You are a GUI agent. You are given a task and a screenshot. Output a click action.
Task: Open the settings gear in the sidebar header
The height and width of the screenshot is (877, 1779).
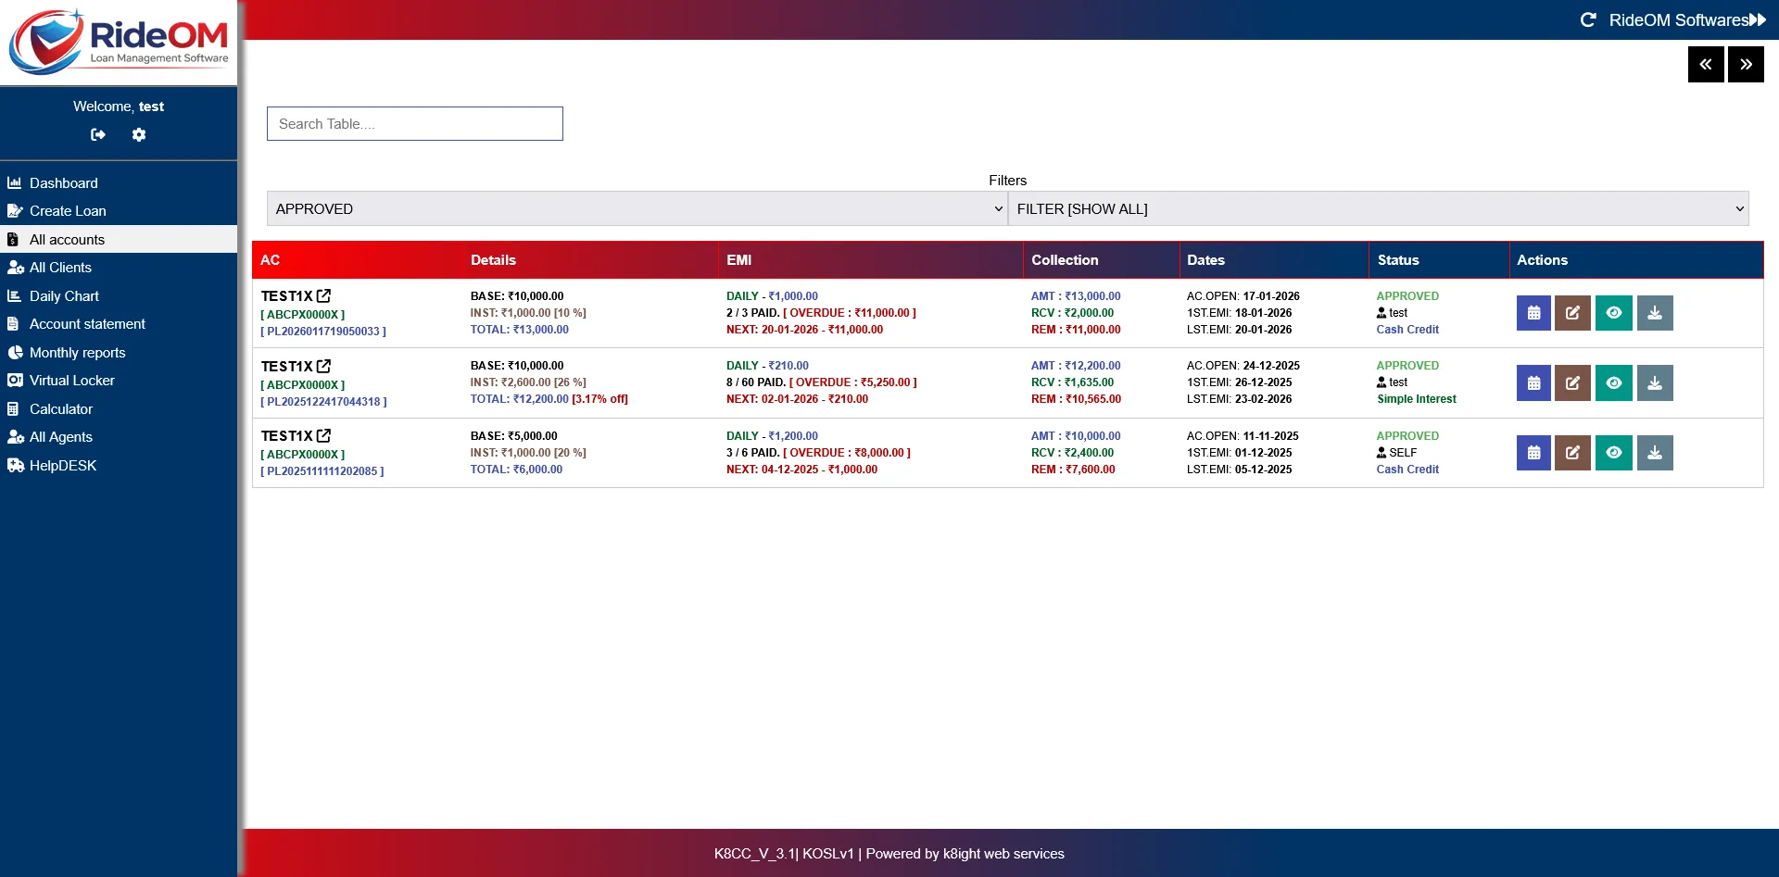click(139, 134)
